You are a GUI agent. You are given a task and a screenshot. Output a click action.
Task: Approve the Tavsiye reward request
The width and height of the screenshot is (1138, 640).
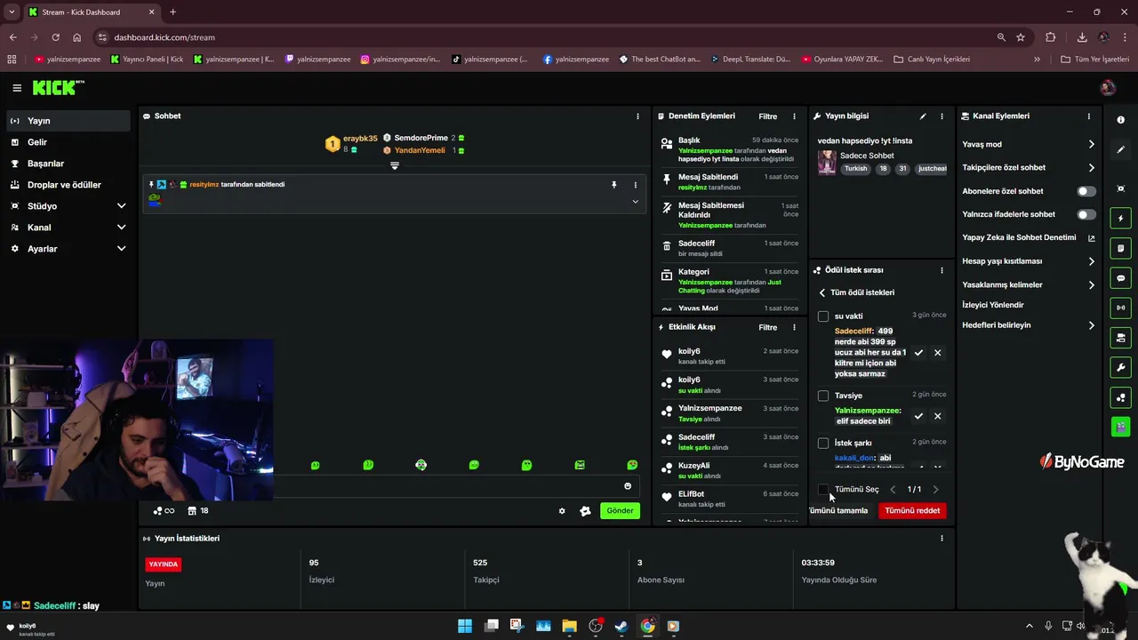coord(918,416)
